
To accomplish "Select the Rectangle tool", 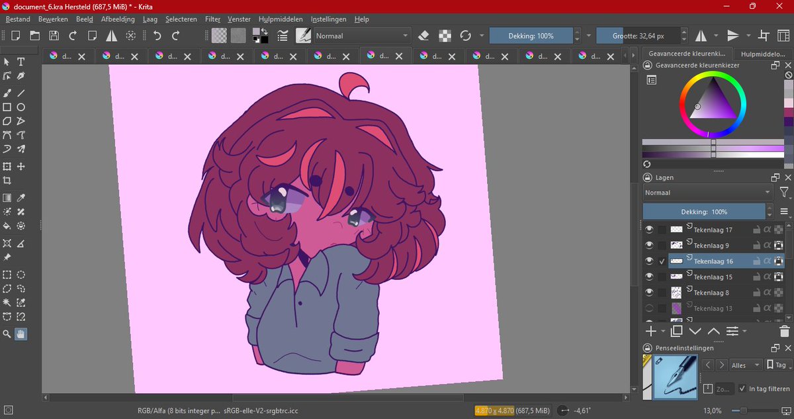I will click(x=7, y=107).
